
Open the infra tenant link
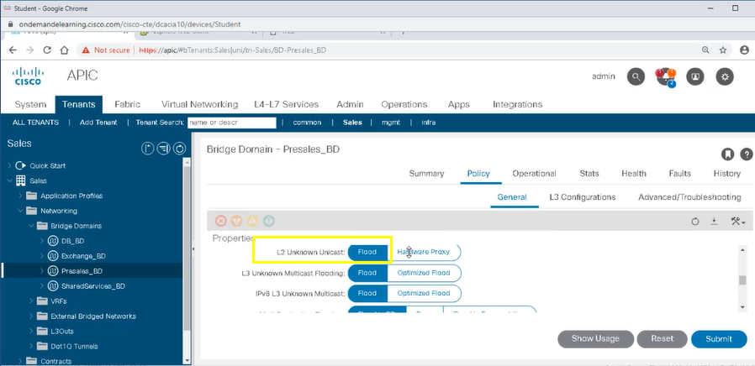pyautogui.click(x=429, y=123)
